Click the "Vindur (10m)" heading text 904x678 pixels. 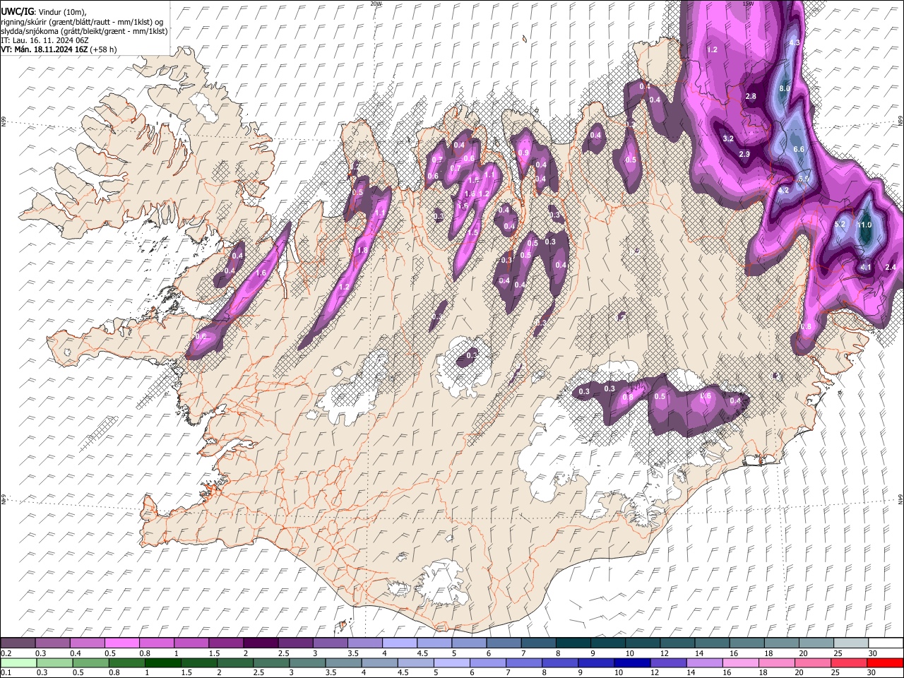(x=61, y=12)
